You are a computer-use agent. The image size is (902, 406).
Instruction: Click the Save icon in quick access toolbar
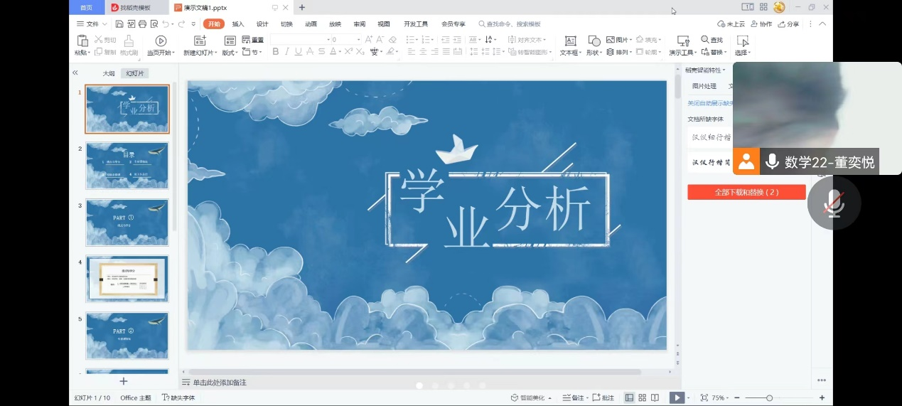click(x=120, y=23)
